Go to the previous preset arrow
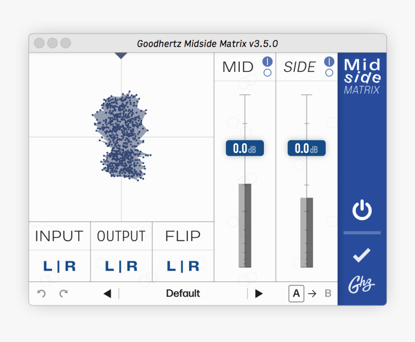This screenshot has width=415, height=342. (107, 293)
